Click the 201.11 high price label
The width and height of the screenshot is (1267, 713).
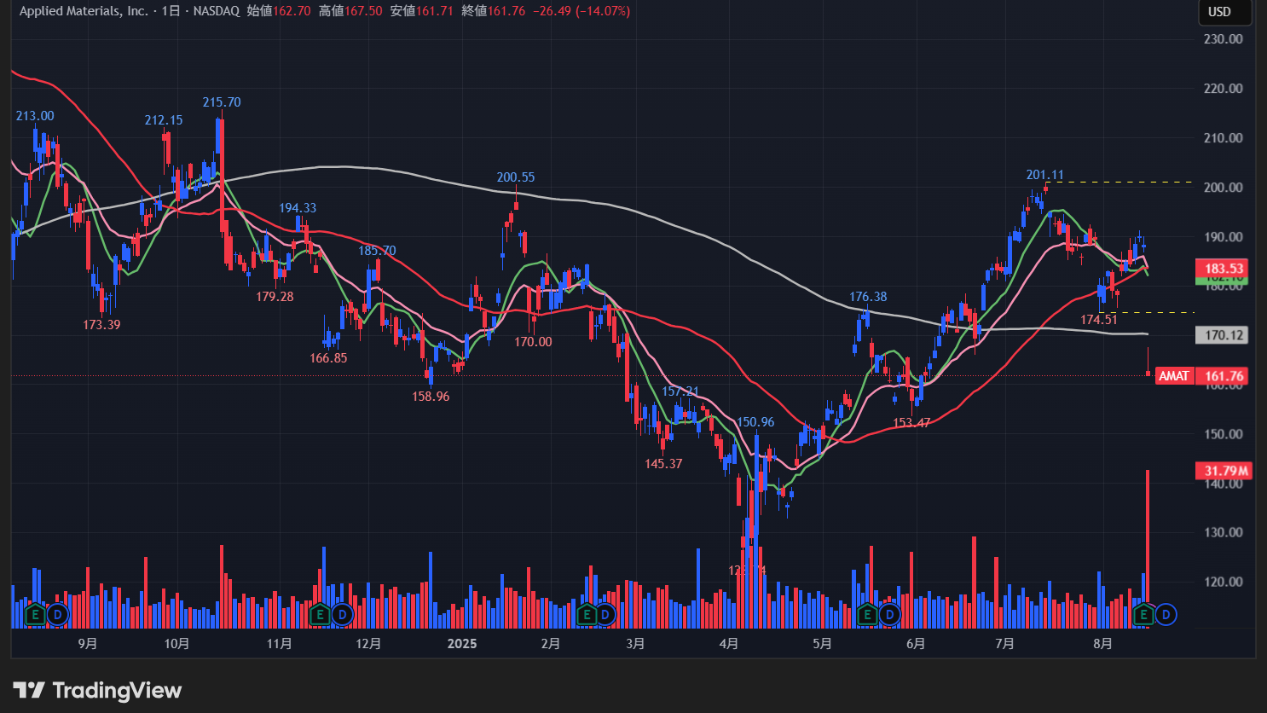point(1044,175)
